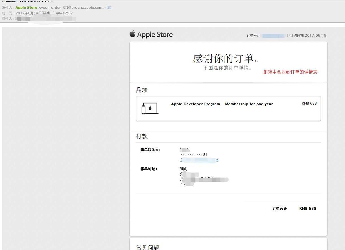This screenshot has height=250, width=345.
Task: Click the billing contact email link
Action: pyautogui.click(x=199, y=160)
